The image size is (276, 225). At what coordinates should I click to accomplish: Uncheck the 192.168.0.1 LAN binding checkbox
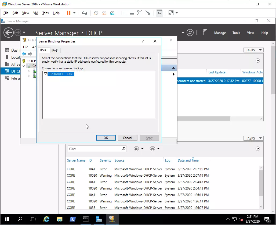pos(45,74)
